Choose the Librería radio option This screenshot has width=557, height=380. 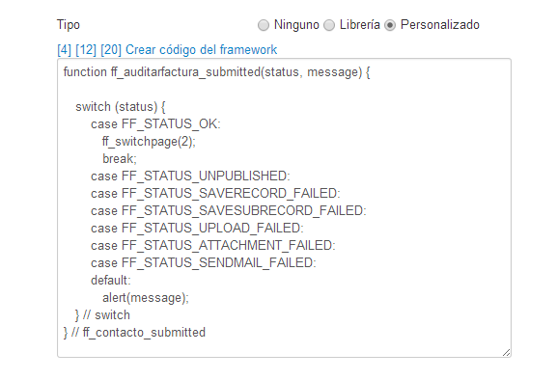(329, 25)
